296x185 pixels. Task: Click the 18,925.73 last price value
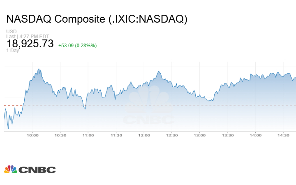(x=30, y=44)
